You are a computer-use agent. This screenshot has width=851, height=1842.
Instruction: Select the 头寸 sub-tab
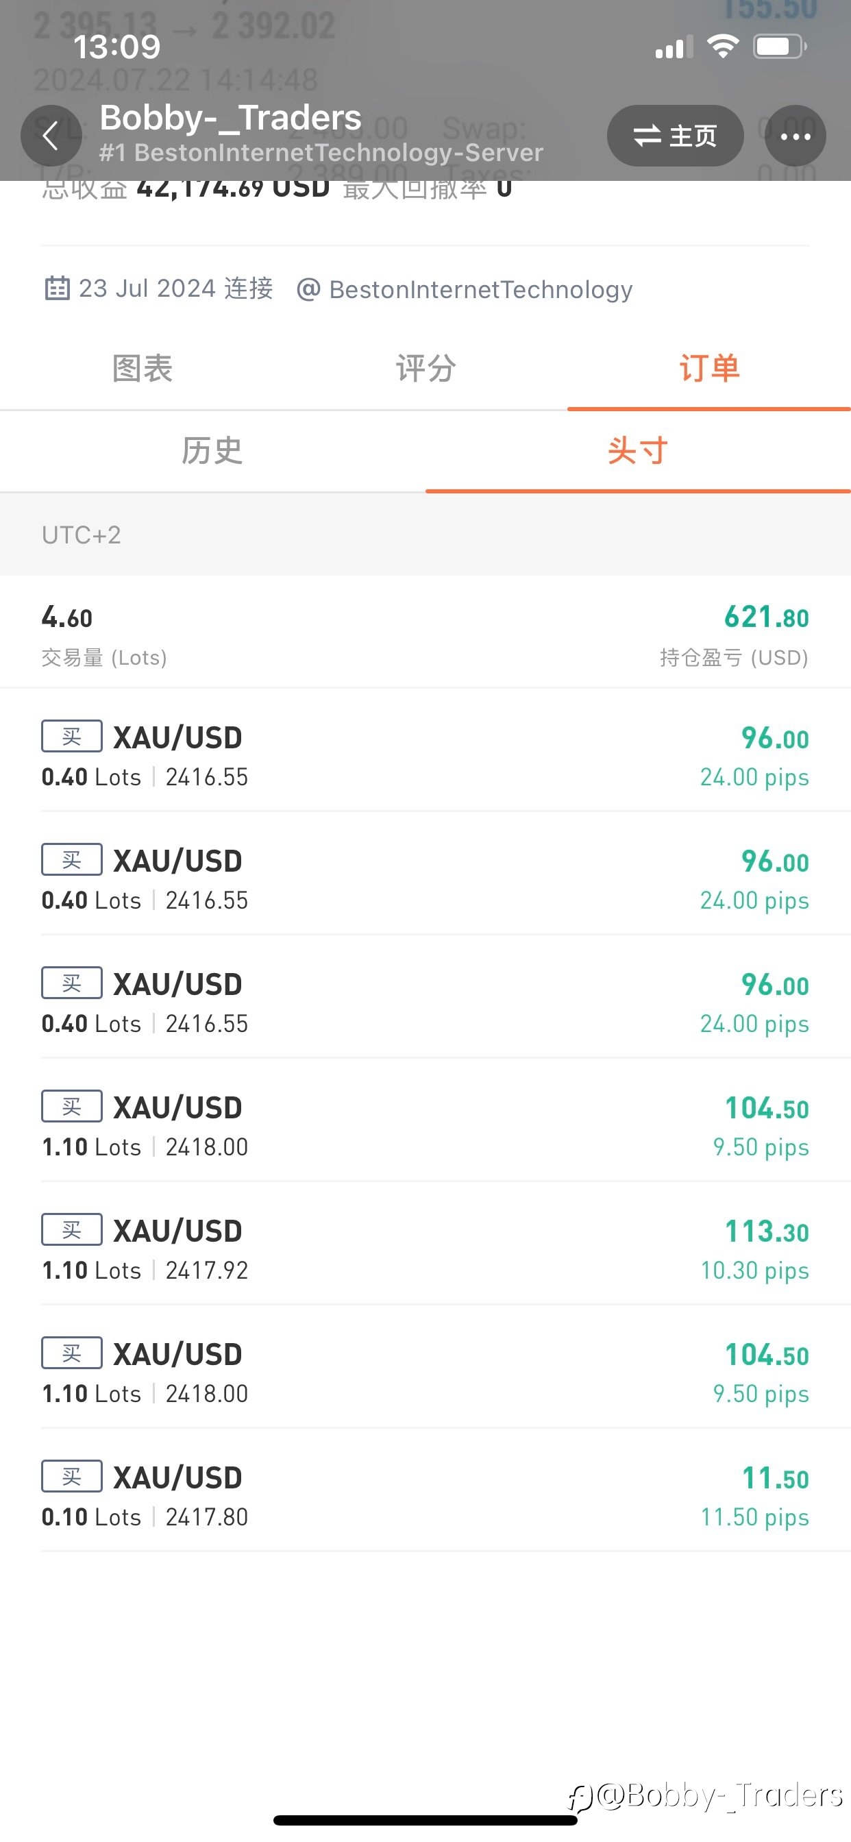pyautogui.click(x=638, y=451)
